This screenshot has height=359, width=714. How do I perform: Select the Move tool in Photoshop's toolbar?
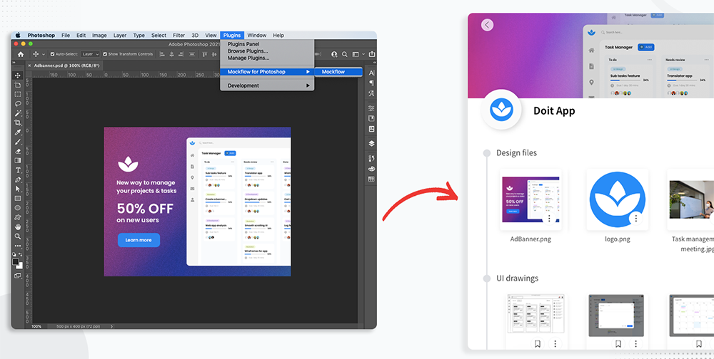point(18,76)
